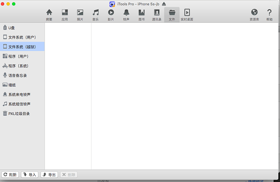
Task: Open the 铃声 ringtones bell icon
Action: point(126,15)
